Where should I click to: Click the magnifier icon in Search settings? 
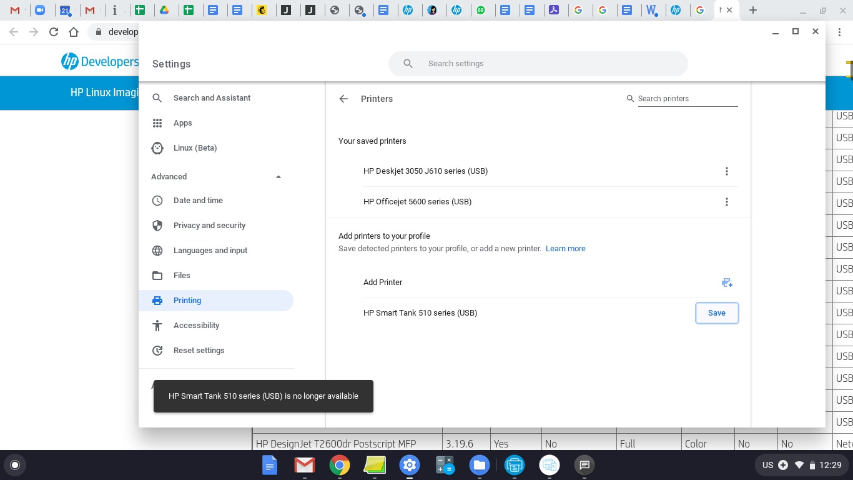point(408,64)
